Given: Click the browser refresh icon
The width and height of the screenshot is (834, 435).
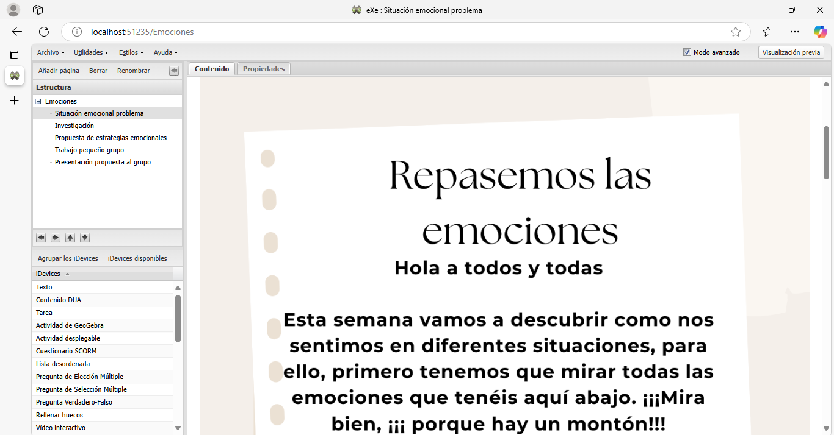Looking at the screenshot, I should (x=44, y=32).
